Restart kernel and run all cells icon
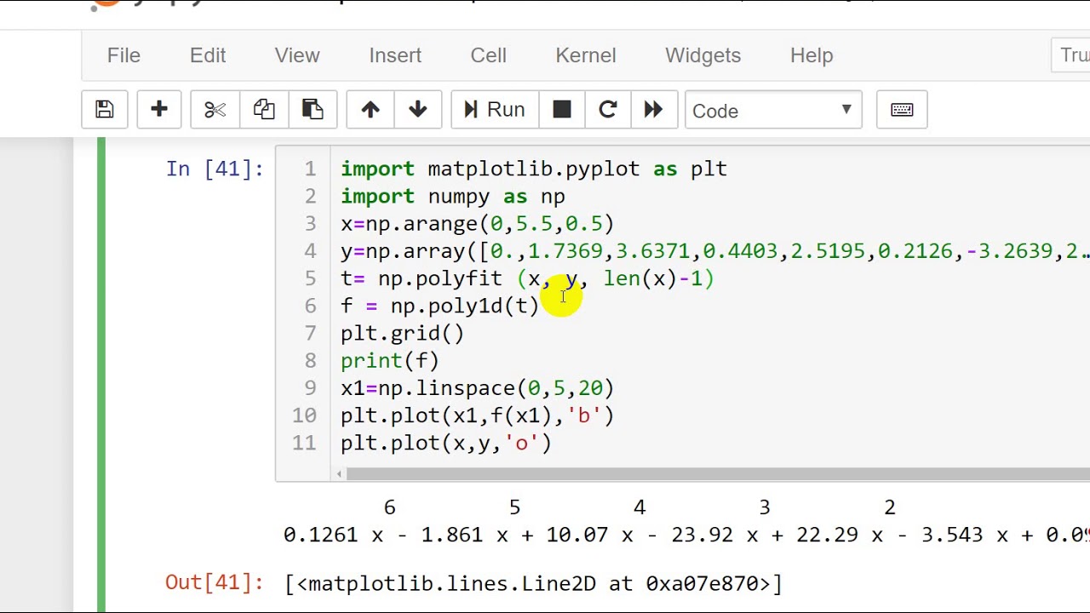 [x=653, y=110]
